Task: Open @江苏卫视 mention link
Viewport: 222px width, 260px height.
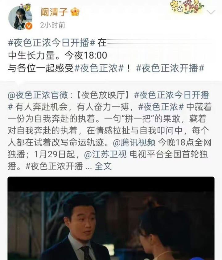Action: (105, 154)
